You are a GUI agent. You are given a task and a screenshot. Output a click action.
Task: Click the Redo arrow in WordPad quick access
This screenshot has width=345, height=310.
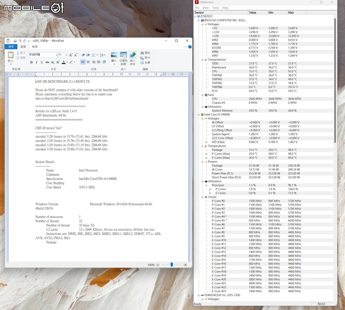25,41
